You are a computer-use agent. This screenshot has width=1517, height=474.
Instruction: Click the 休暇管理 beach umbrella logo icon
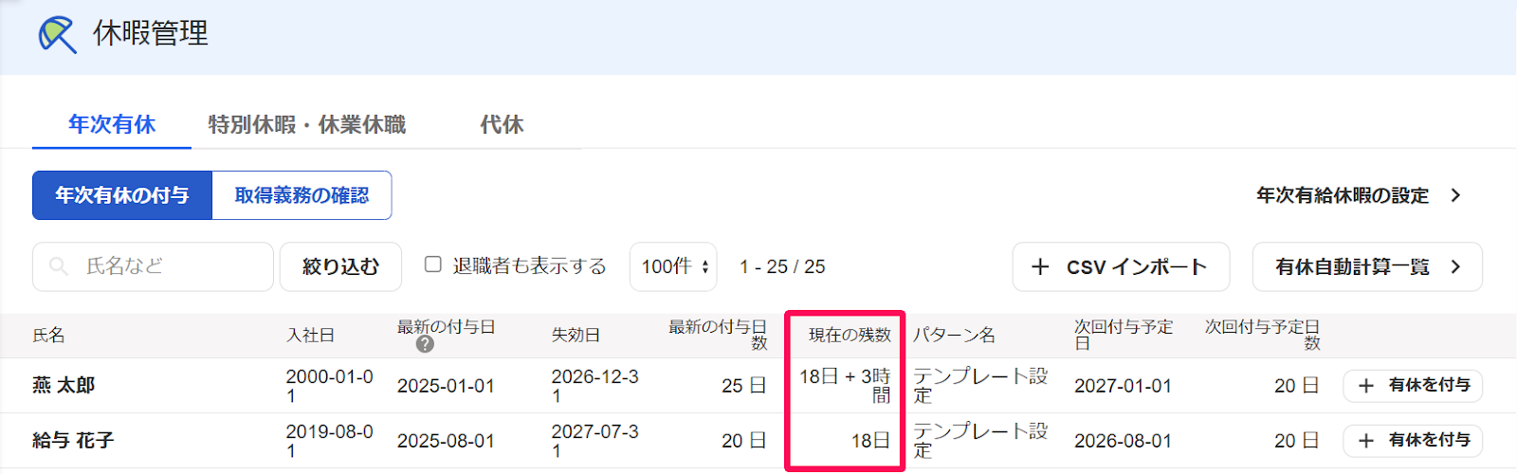pos(58,35)
